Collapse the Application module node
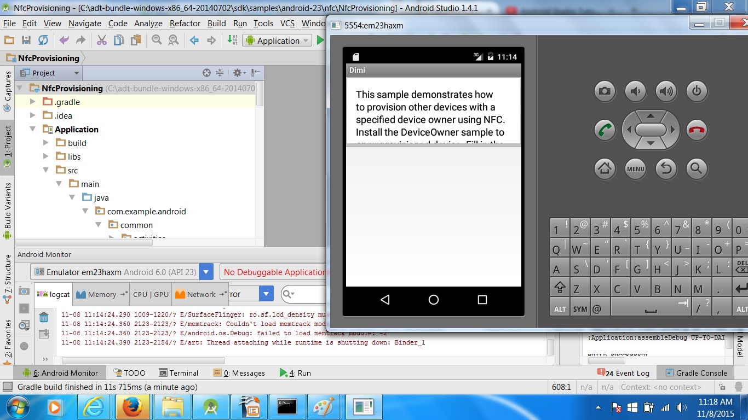 [33, 129]
